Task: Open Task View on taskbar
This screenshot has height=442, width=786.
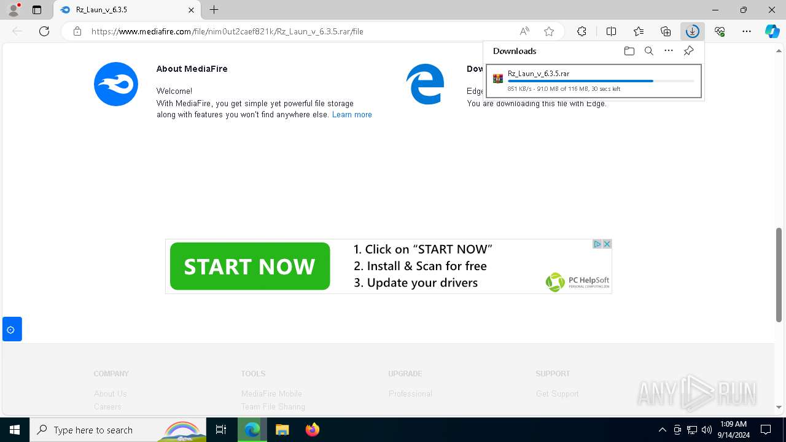Action: click(221, 430)
